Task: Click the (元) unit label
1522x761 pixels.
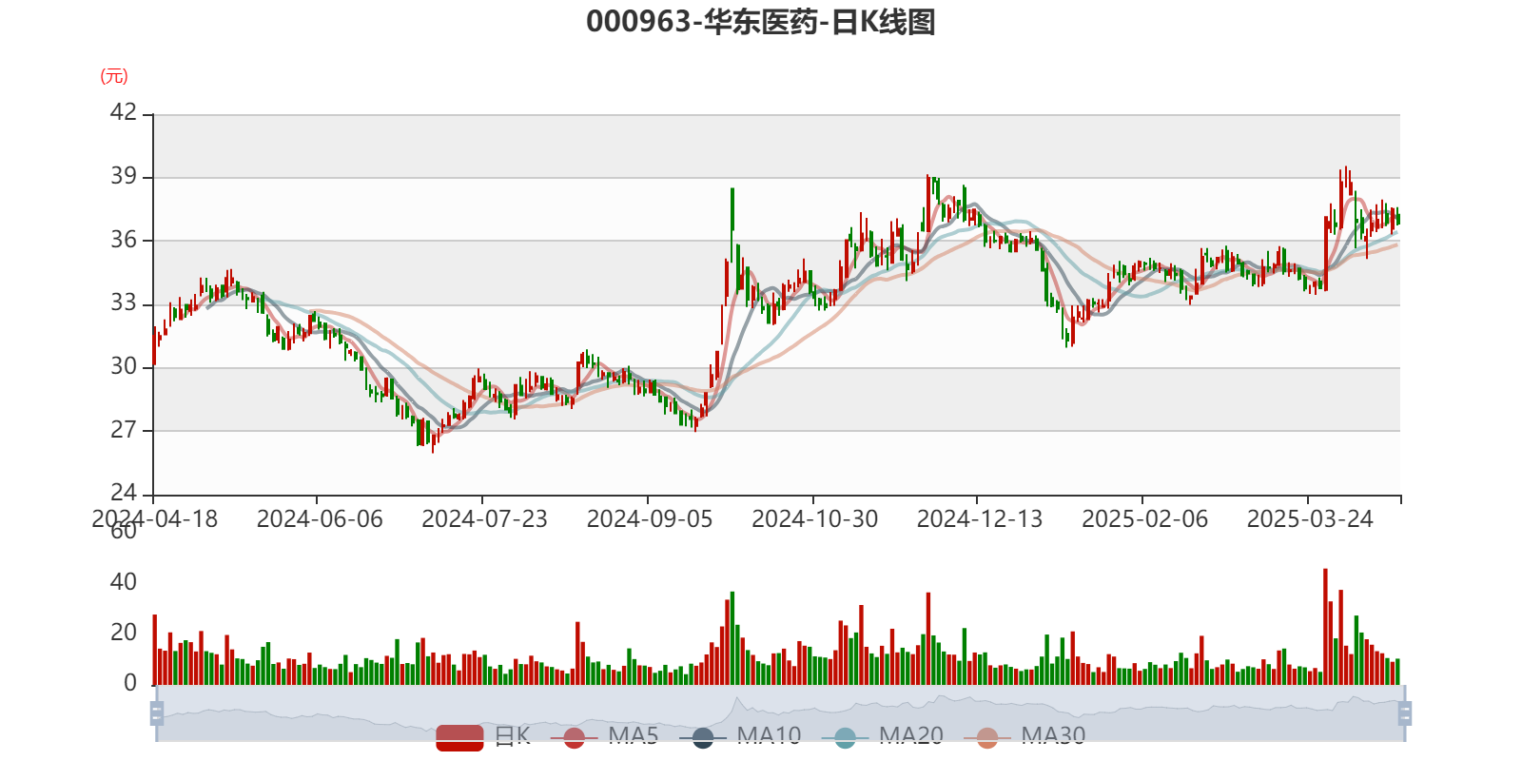Action: point(114,76)
